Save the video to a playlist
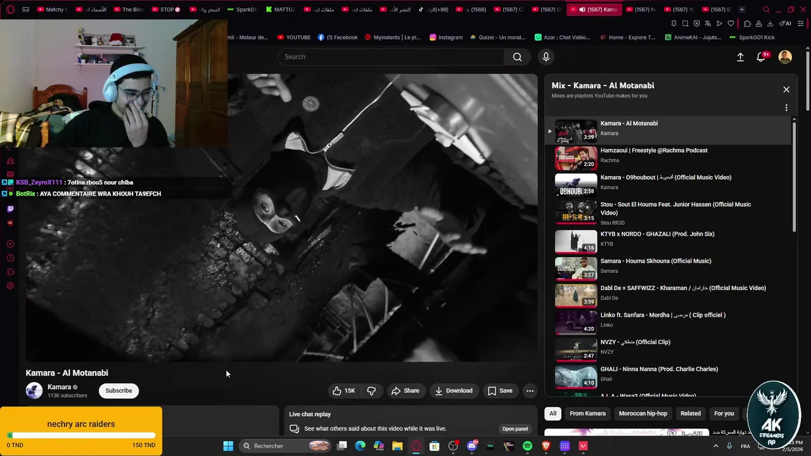The height and width of the screenshot is (456, 811). click(x=500, y=391)
